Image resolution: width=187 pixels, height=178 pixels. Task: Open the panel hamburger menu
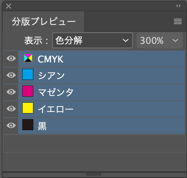178,21
